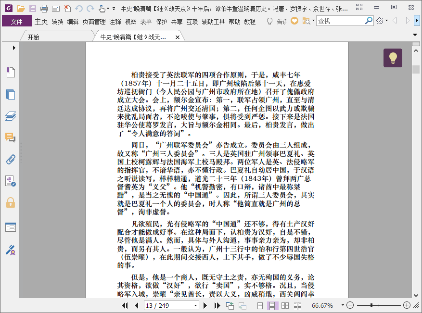The image size is (422, 313).
Task: Click the zoom slider handle
Action: [371, 305]
